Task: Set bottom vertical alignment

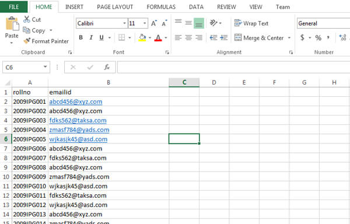Action: pos(199,23)
